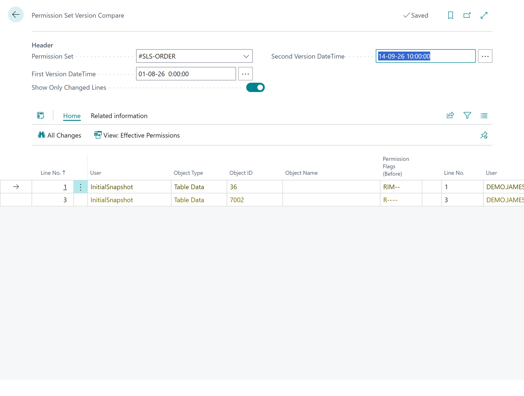Screen dimensions: 524x396
Task: Expand page to full width
Action: (x=484, y=15)
